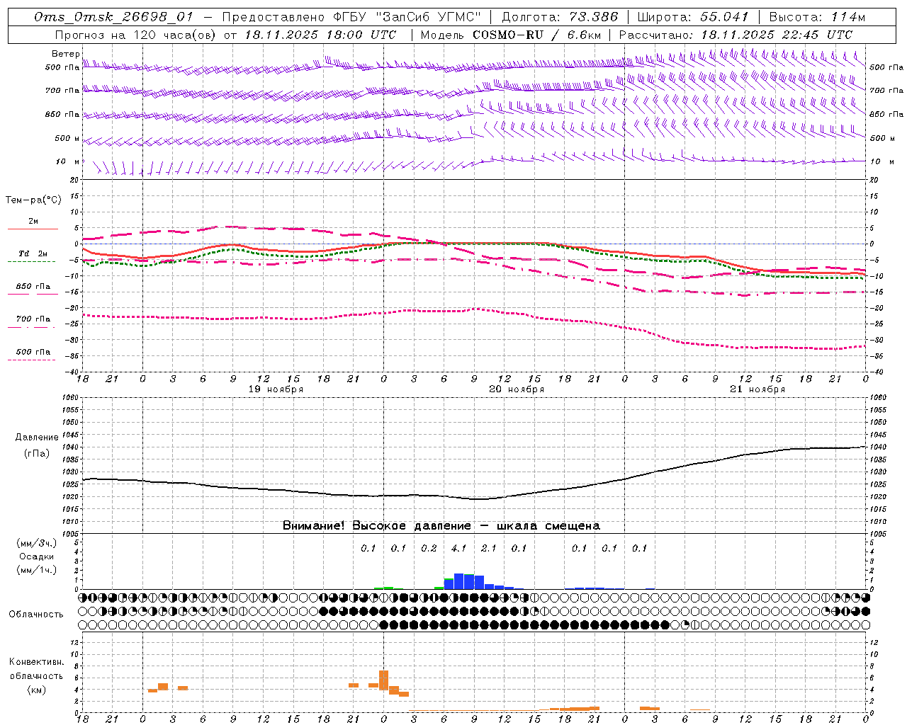Click the Осадки panel label

point(35,557)
